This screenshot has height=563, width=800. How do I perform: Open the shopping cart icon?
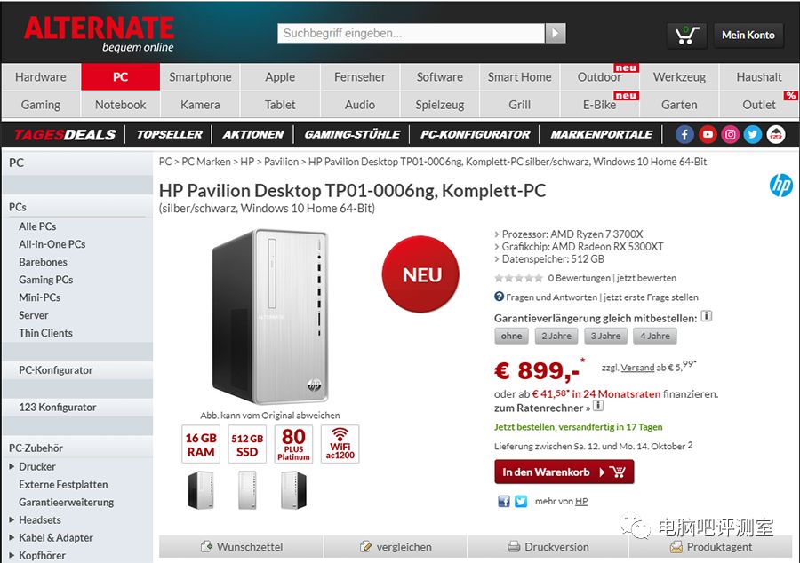coord(687,36)
